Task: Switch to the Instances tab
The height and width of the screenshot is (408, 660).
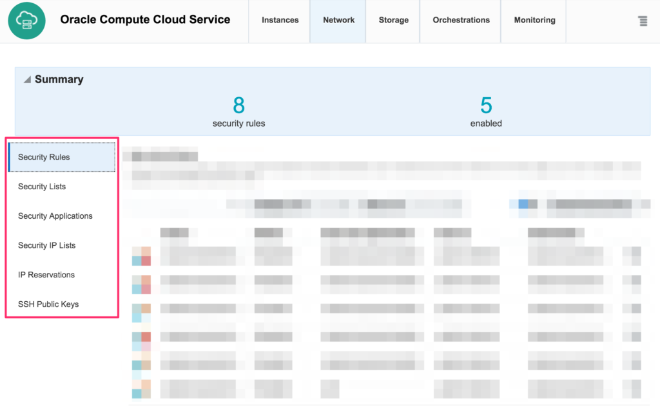Action: pos(280,21)
